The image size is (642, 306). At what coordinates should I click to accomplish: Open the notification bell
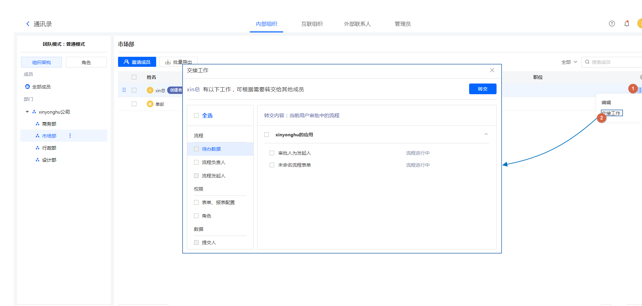[x=627, y=24]
